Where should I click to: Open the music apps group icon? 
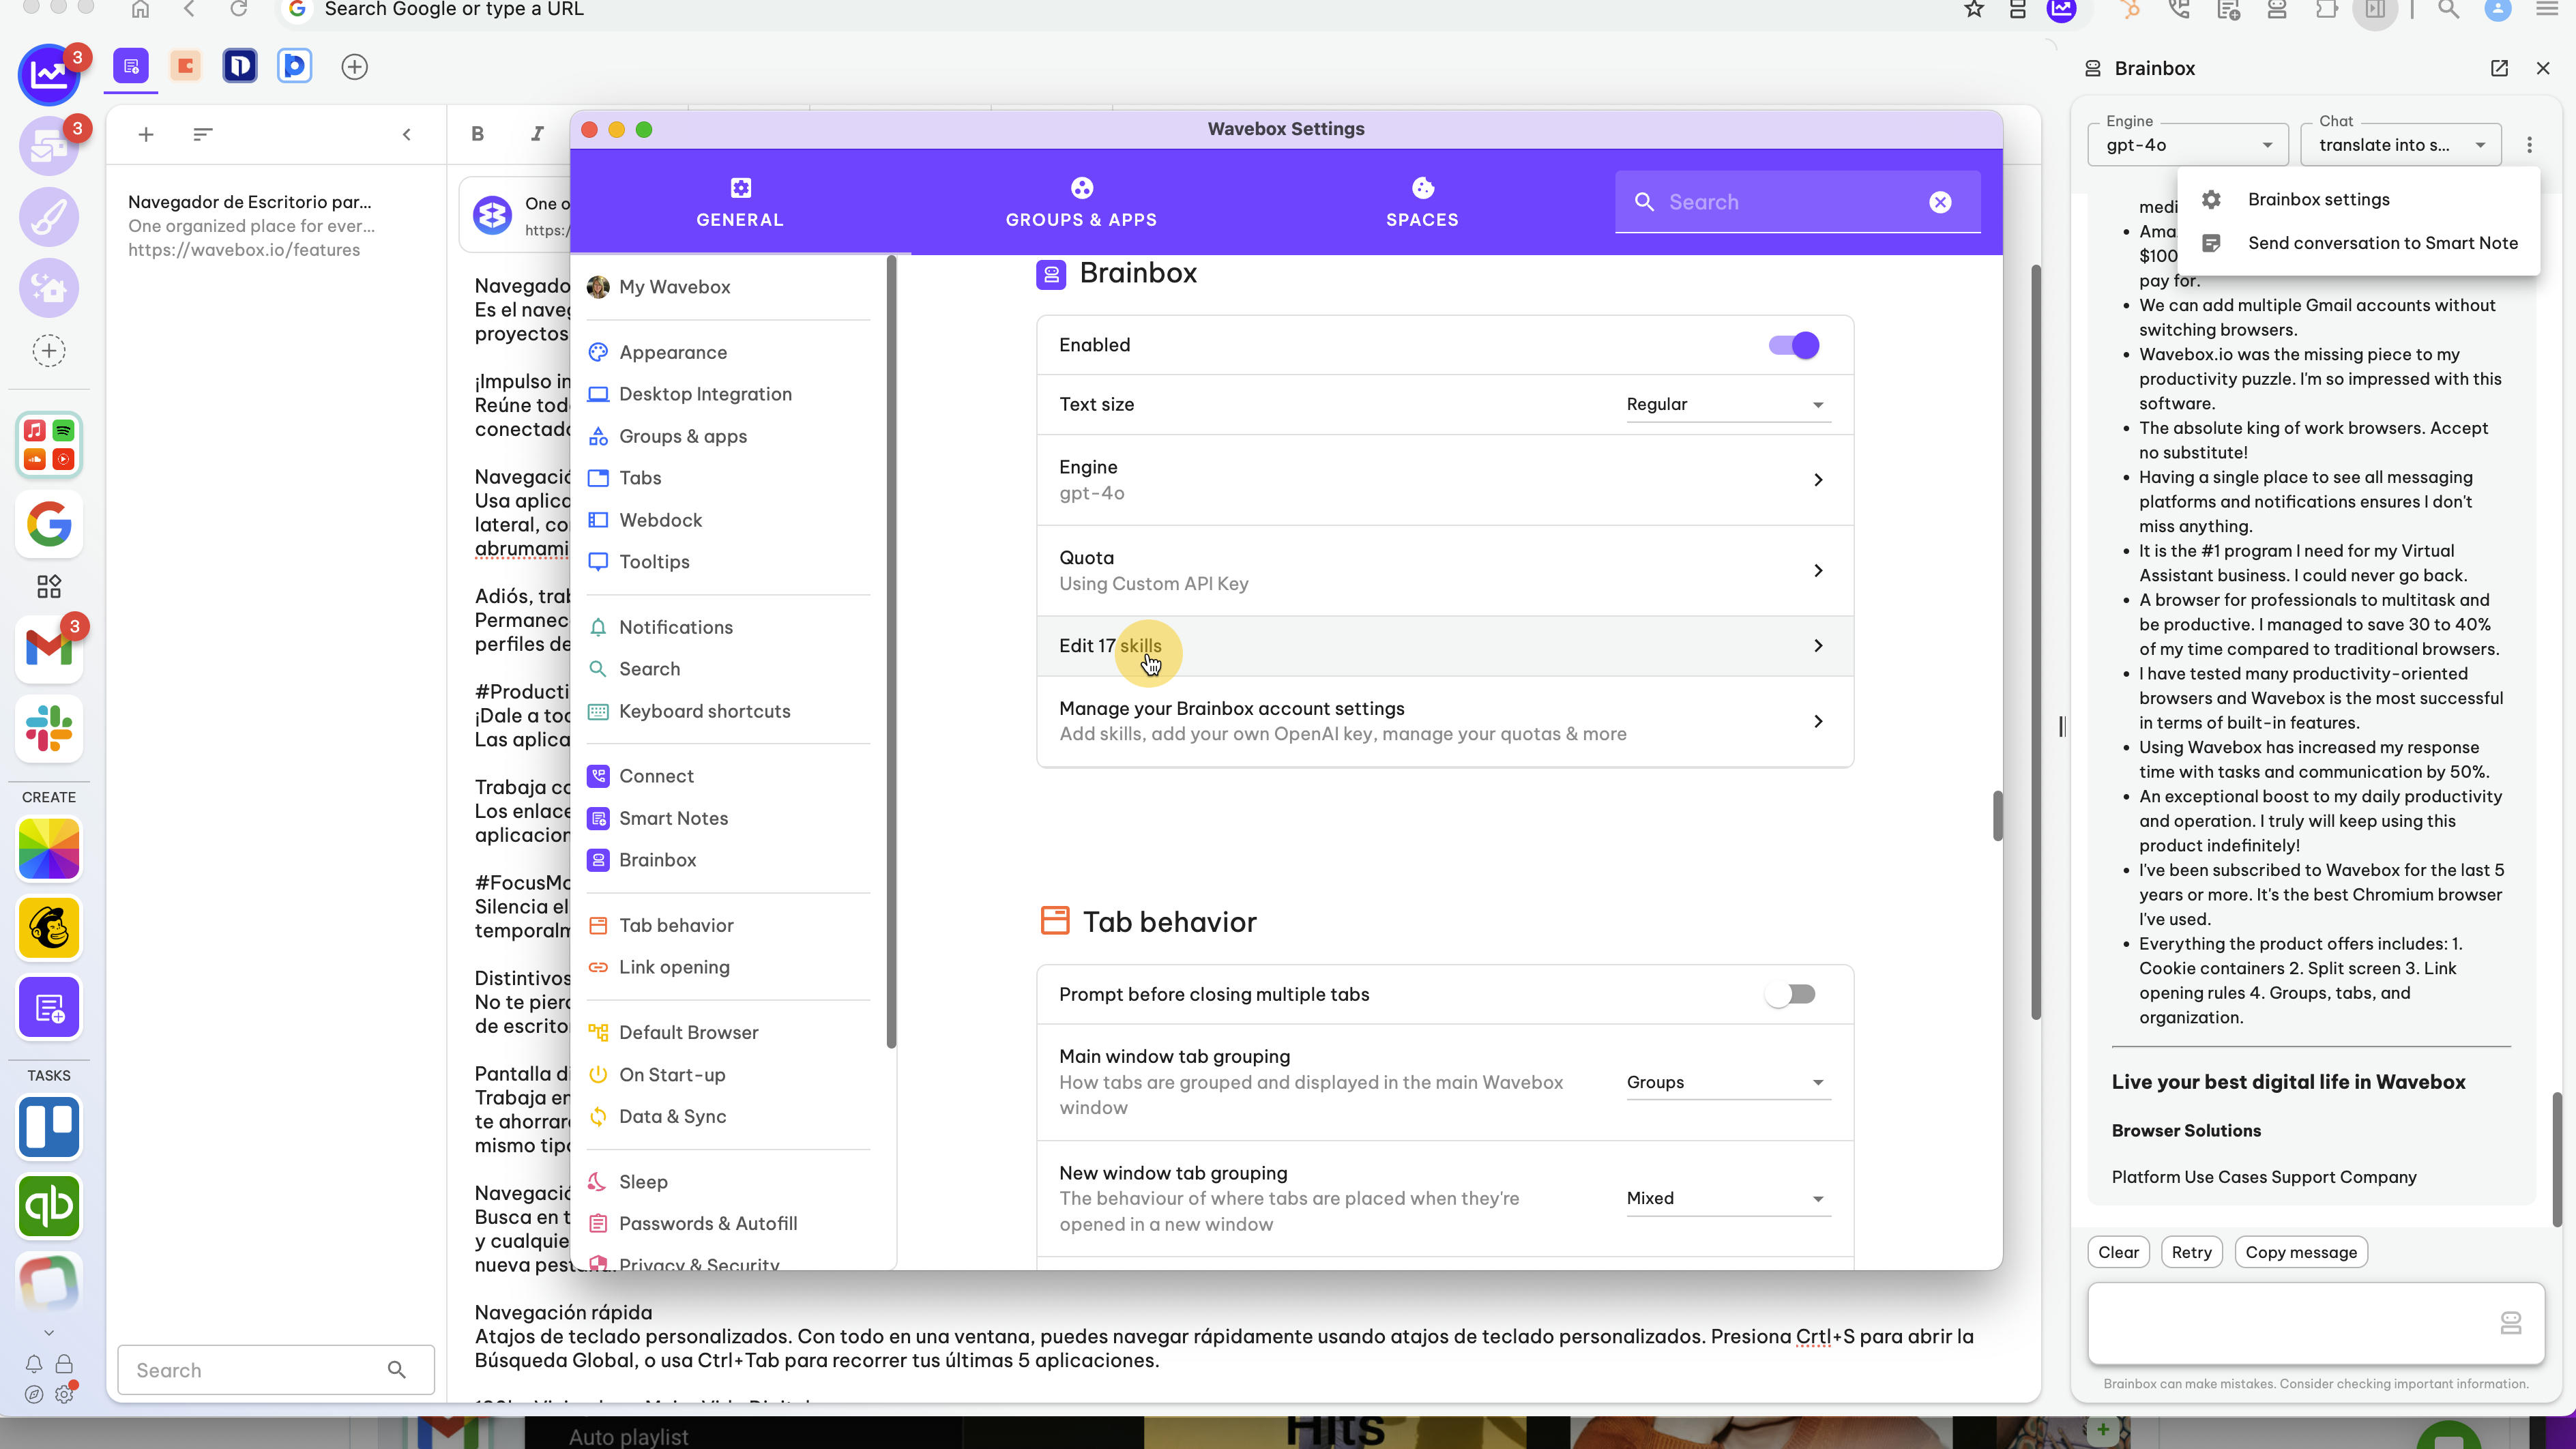[x=49, y=444]
